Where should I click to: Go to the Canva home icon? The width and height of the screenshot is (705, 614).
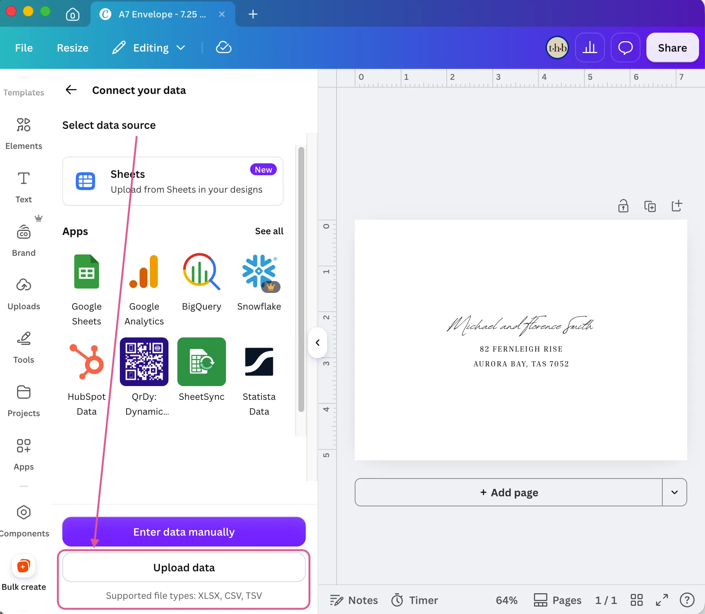tap(73, 14)
